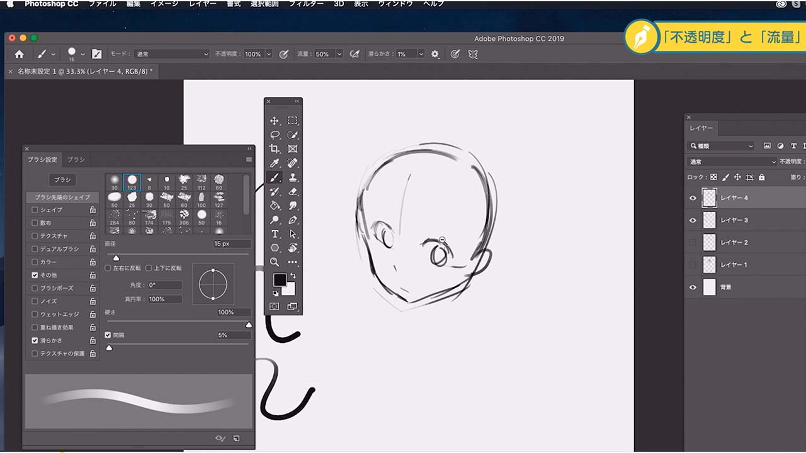The height and width of the screenshot is (453, 806).
Task: Hide レイヤー 3 using its eye icon
Action: click(693, 220)
